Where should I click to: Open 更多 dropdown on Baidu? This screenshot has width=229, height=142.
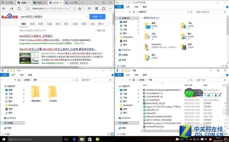click(101, 24)
